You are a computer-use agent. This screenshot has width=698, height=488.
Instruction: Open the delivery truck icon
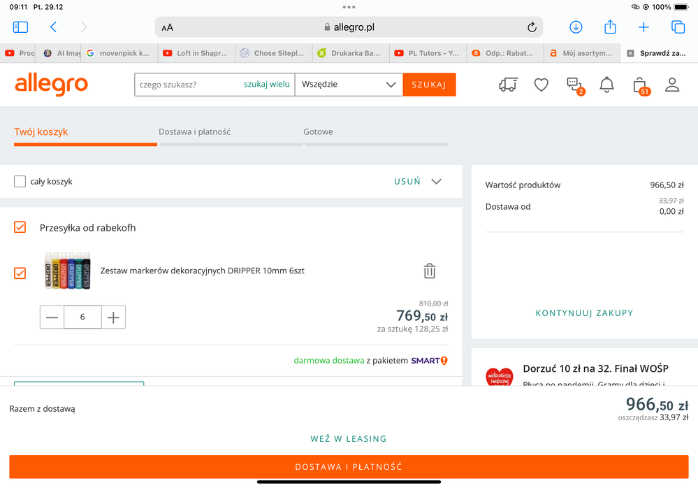coord(508,84)
